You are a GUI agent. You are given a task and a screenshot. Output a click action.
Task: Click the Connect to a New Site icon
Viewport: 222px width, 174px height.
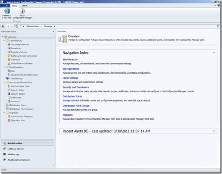click(7, 11)
